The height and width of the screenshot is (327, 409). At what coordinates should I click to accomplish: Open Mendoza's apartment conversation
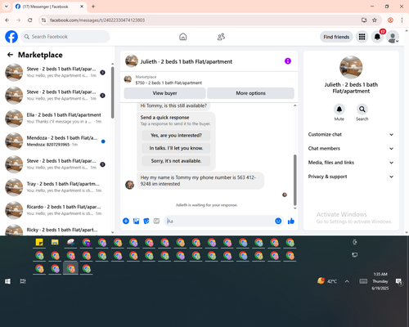click(56, 141)
